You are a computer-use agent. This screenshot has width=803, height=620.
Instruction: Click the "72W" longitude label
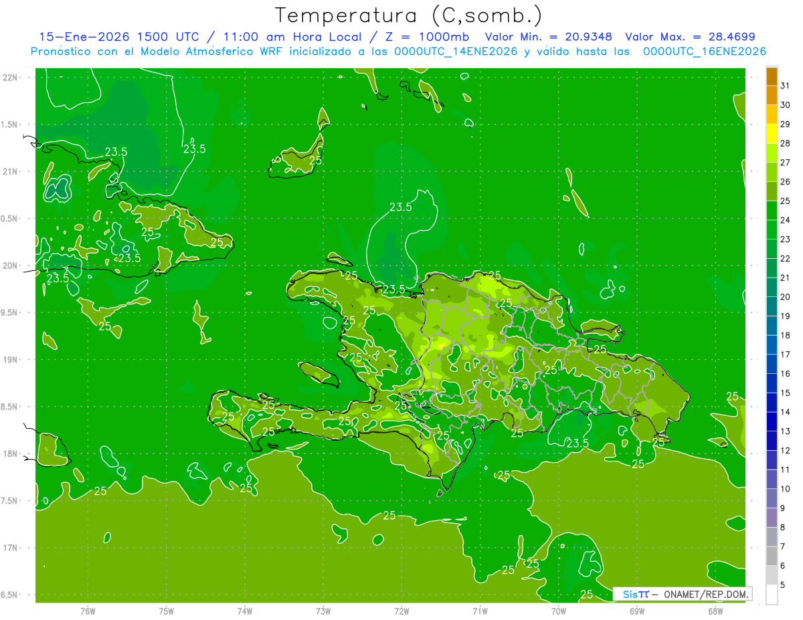[x=401, y=611]
